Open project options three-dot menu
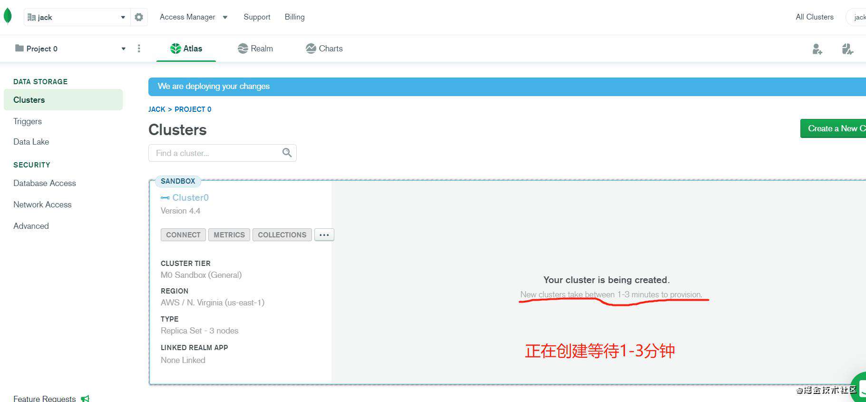 coord(139,49)
